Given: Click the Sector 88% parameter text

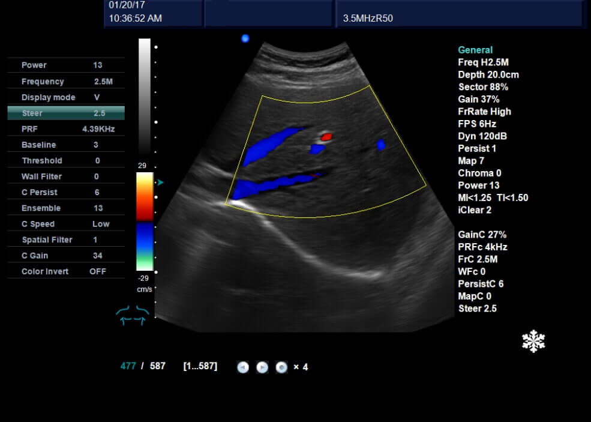Looking at the screenshot, I should 483,86.
